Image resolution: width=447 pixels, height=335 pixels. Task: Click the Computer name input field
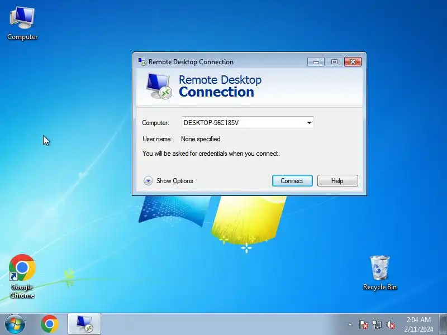point(248,122)
